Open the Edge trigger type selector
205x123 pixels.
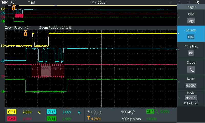point(191,21)
